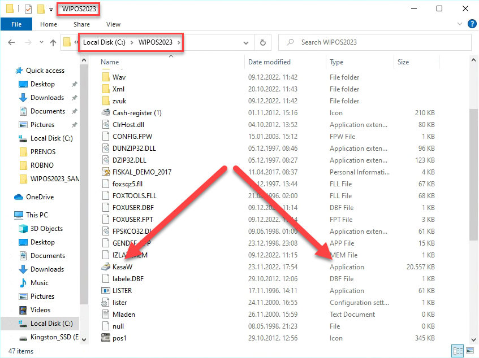Image resolution: width=479 pixels, height=358 pixels.
Task: Sort files by Date modified column
Action: [269, 62]
